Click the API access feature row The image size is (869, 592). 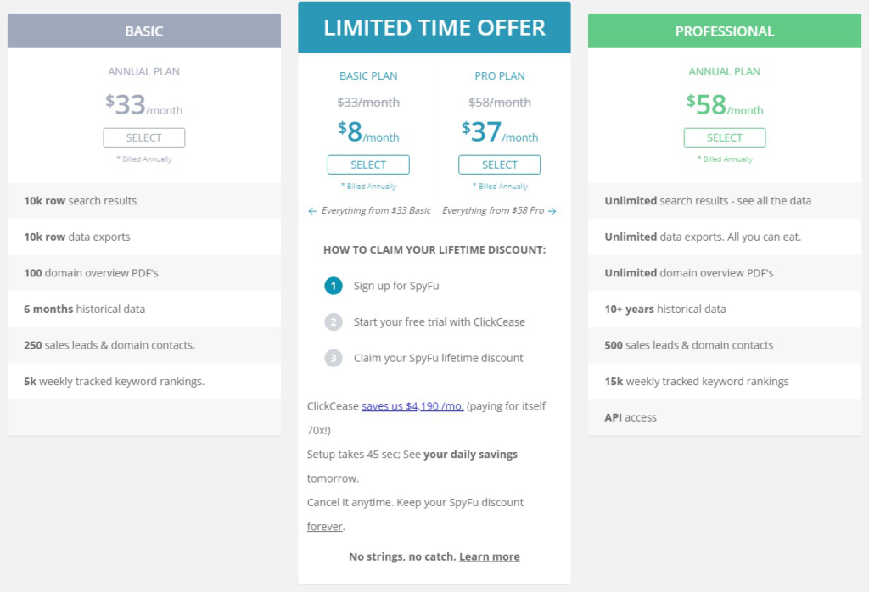pos(725,417)
